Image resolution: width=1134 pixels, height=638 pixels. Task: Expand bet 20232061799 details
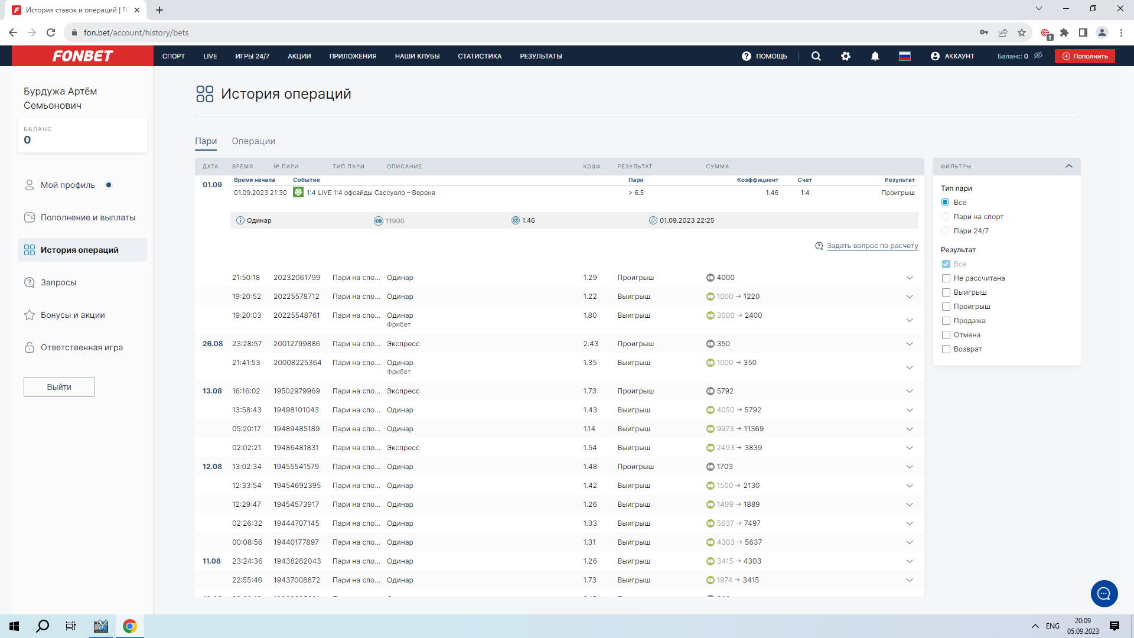coord(910,278)
